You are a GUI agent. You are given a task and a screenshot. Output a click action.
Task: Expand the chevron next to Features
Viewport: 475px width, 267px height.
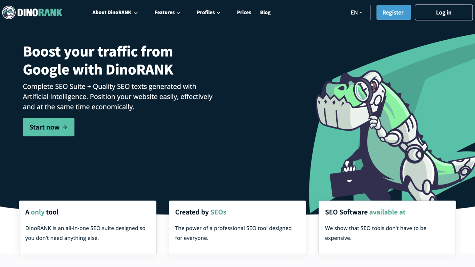178,13
